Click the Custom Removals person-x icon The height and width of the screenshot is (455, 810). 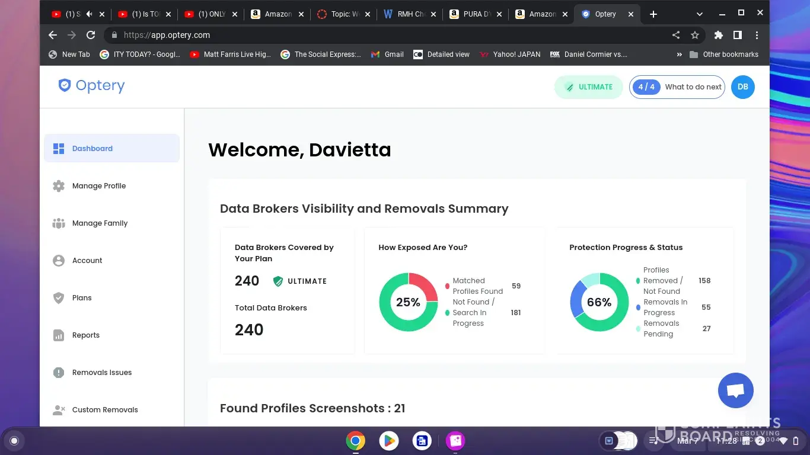pos(59,410)
